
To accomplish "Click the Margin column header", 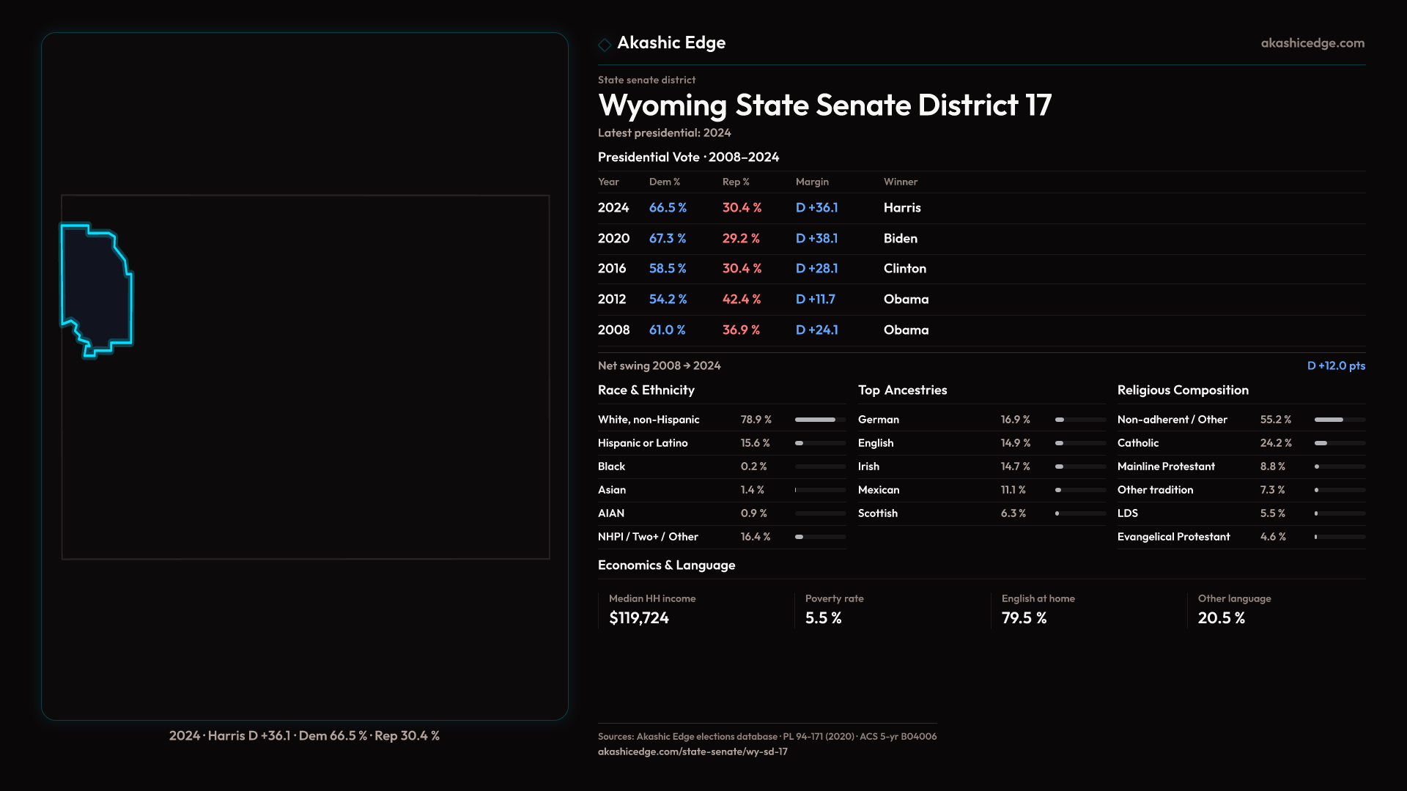I will [812, 182].
